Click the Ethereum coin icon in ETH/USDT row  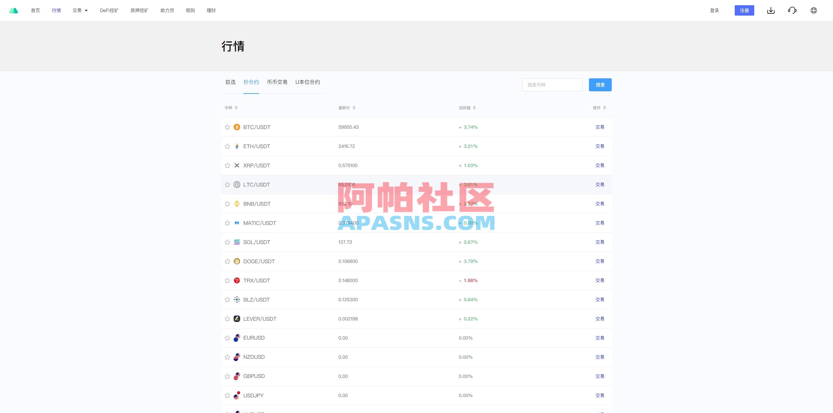(237, 146)
